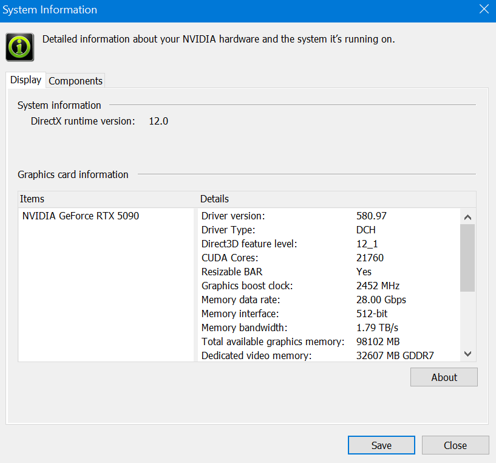Click DirectX runtime version label

(83, 122)
